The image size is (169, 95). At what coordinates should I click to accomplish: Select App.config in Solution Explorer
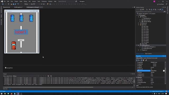(144, 44)
